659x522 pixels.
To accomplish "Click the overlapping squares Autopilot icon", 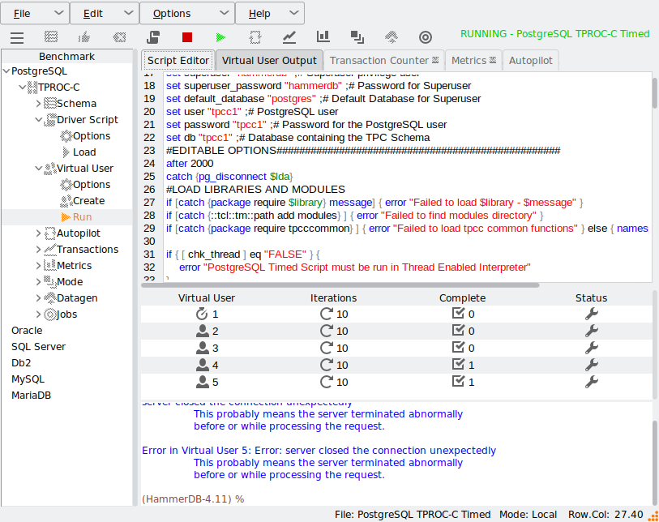I will click(357, 37).
